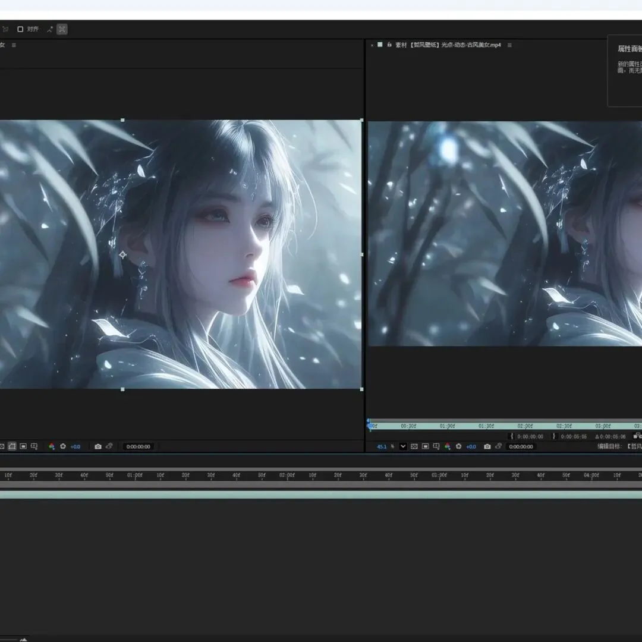Open grid and guide options in composition viewer

coord(34,446)
